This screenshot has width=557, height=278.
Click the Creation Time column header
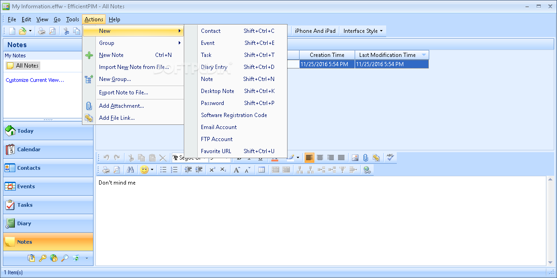(x=327, y=55)
